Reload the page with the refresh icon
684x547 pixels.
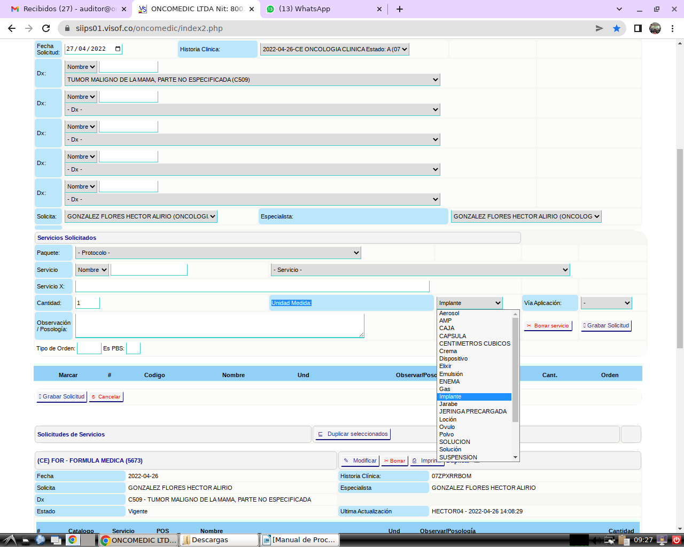tap(46, 28)
